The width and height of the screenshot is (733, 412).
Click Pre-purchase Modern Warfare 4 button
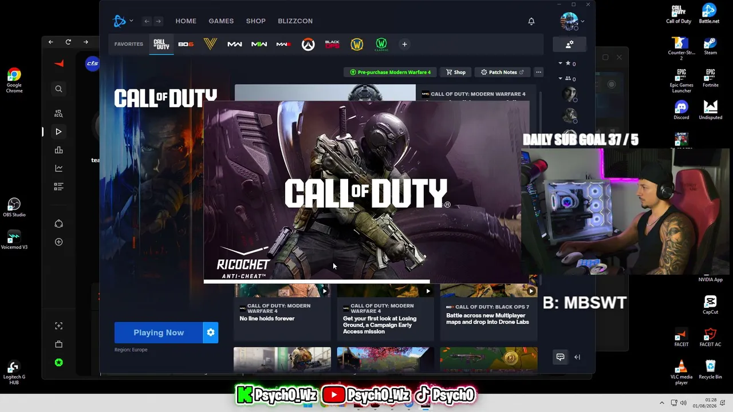(391, 72)
